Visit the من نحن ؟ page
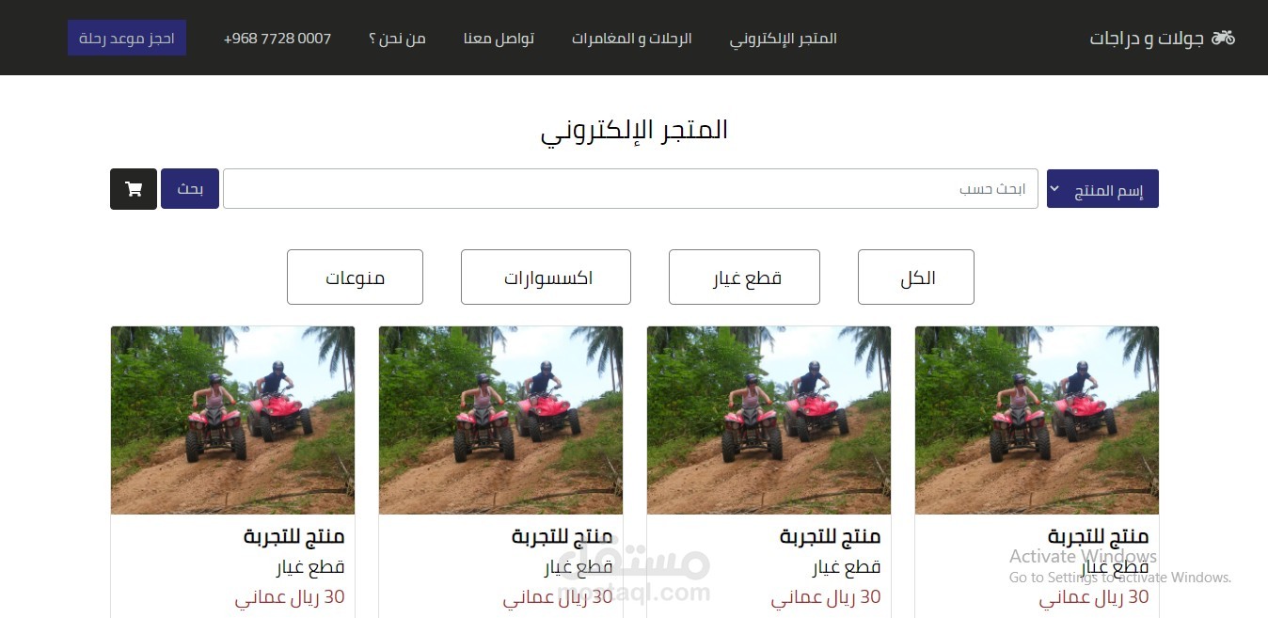This screenshot has width=1268, height=618. [x=397, y=39]
